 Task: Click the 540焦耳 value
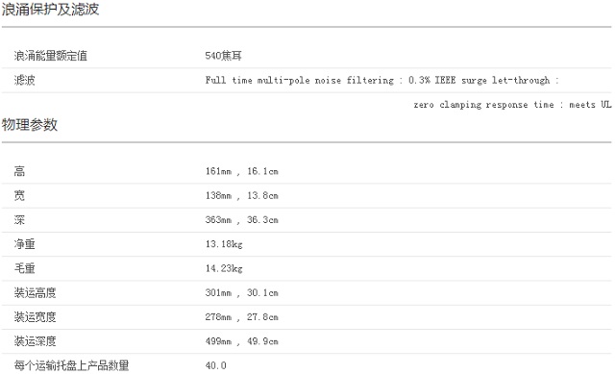coord(223,56)
